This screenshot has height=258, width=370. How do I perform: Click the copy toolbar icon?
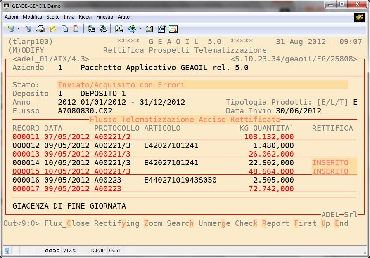[64, 29]
